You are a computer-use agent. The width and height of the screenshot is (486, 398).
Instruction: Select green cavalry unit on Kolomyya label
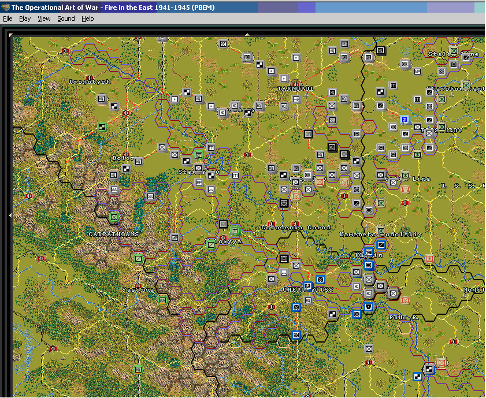(x=211, y=245)
